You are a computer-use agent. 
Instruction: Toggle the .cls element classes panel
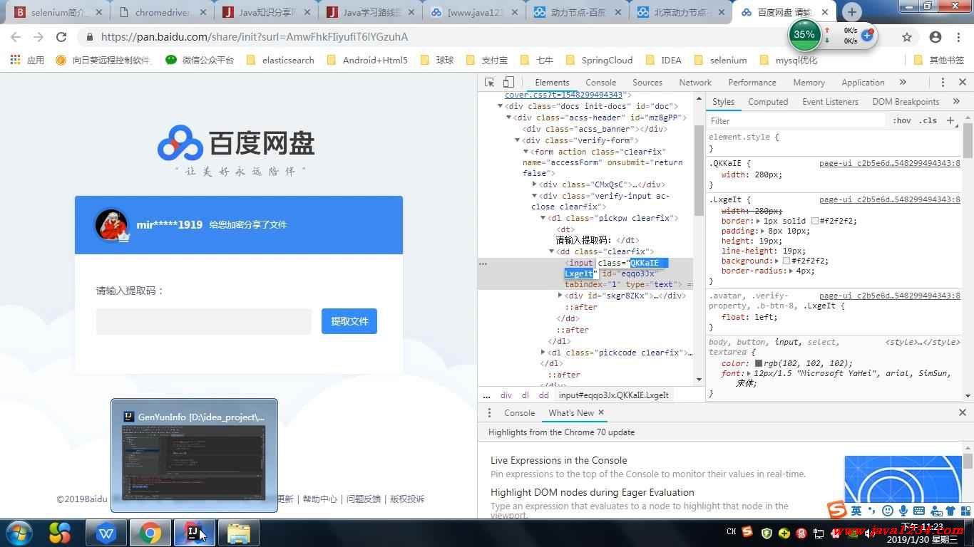click(928, 121)
